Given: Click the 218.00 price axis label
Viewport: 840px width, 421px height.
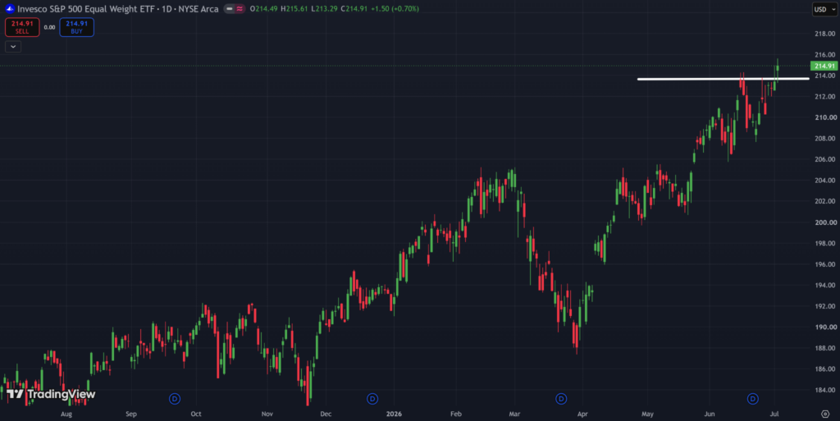Looking at the screenshot, I should pyautogui.click(x=824, y=34).
